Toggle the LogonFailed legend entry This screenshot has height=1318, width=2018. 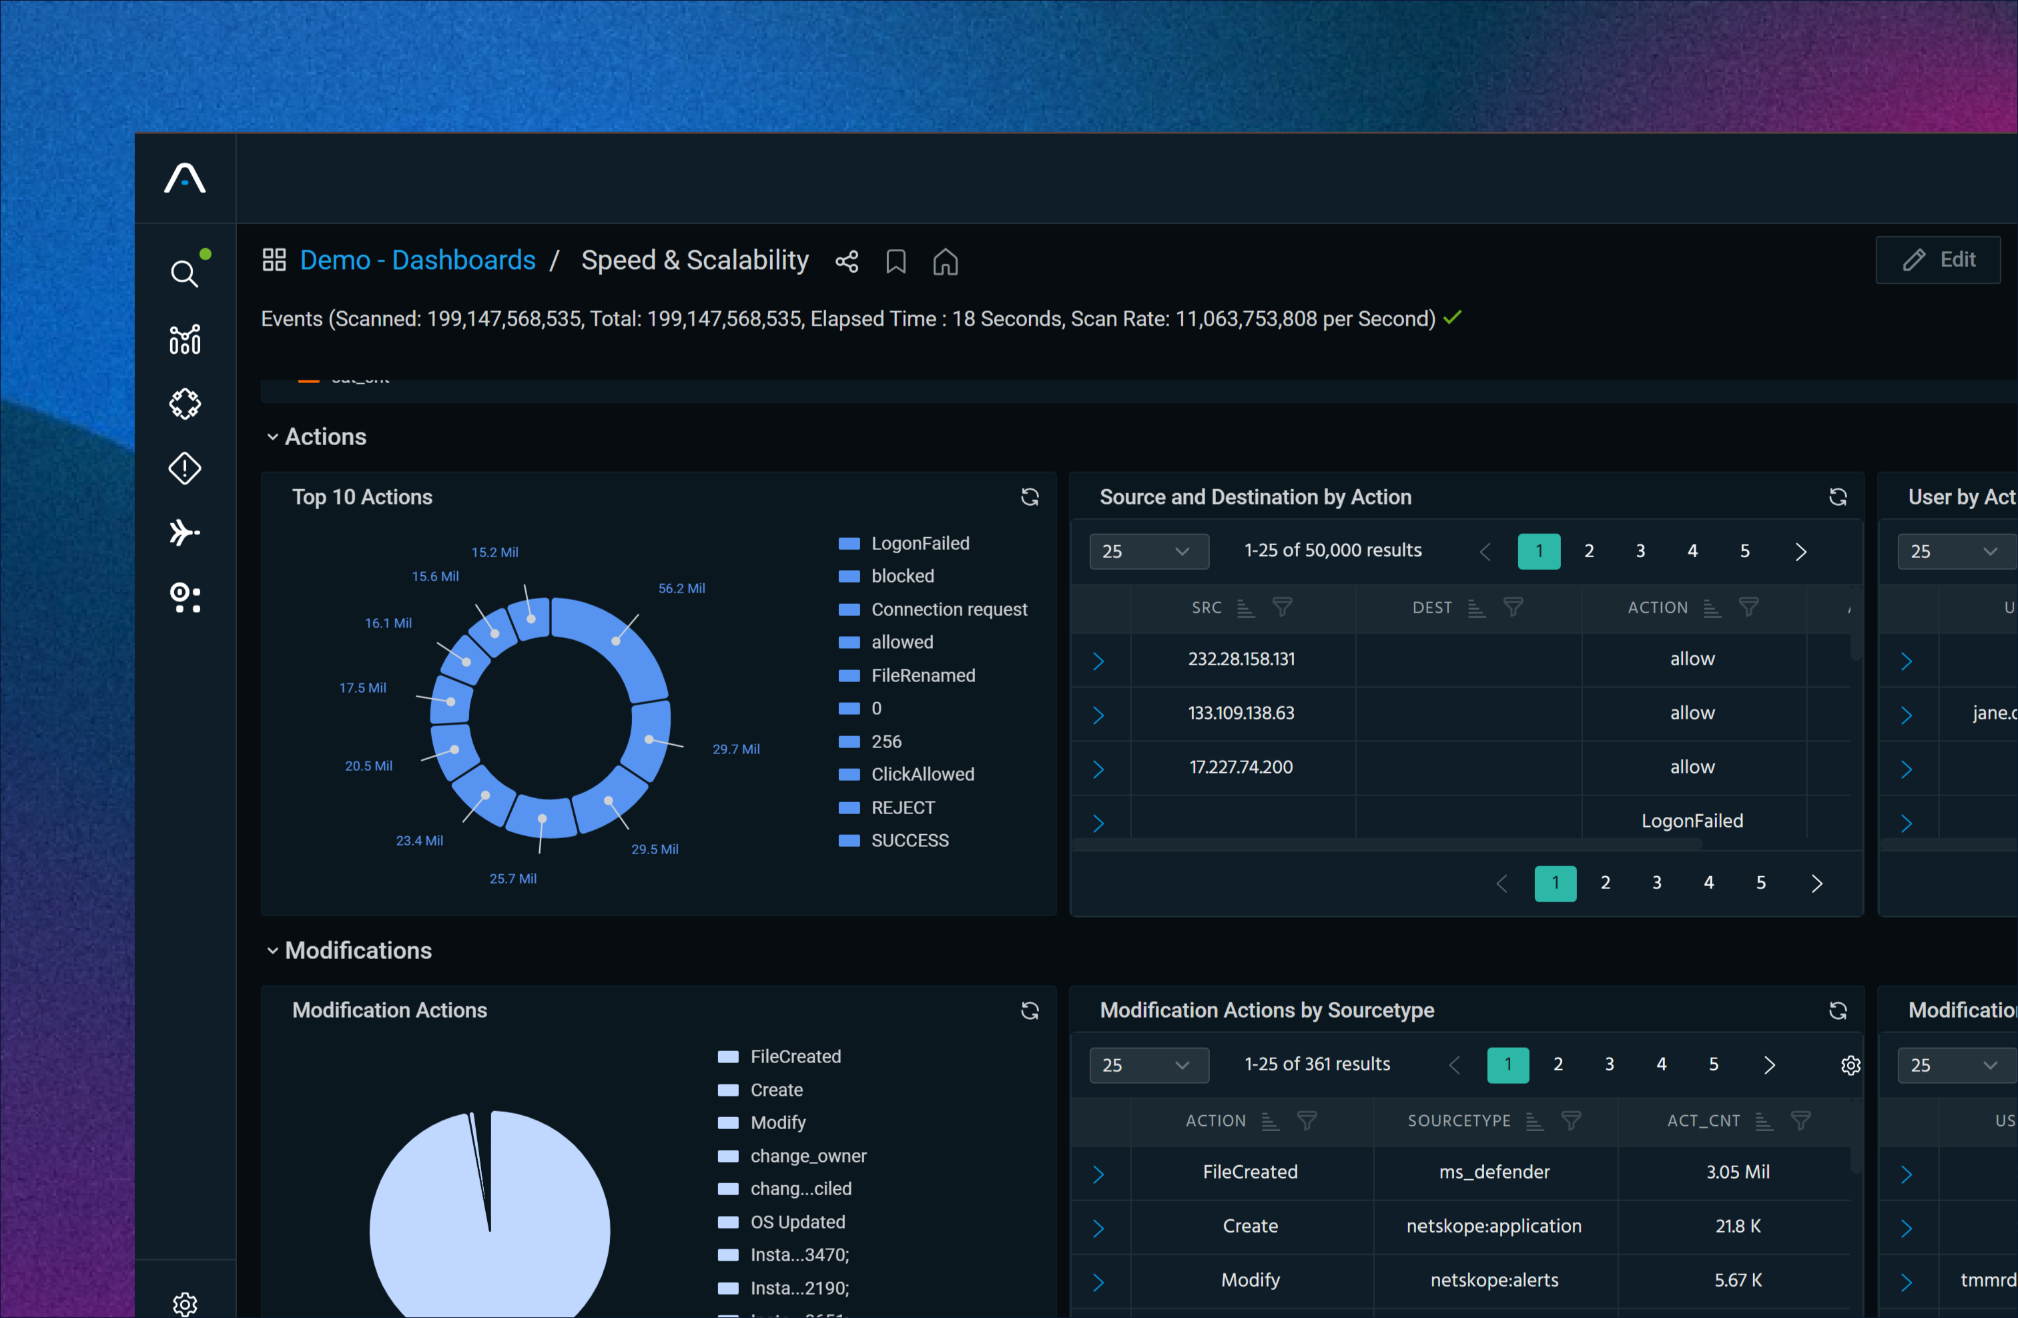point(919,544)
